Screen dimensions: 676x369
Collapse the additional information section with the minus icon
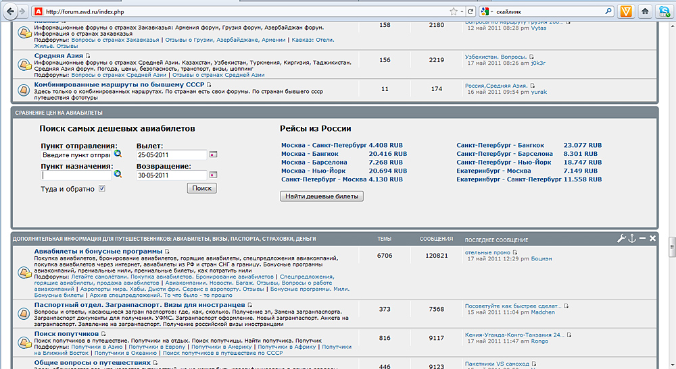(x=643, y=239)
